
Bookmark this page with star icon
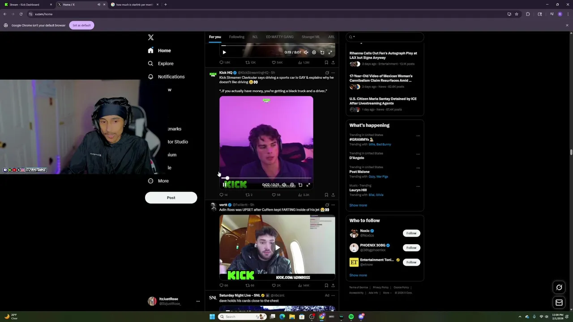pyautogui.click(x=517, y=14)
